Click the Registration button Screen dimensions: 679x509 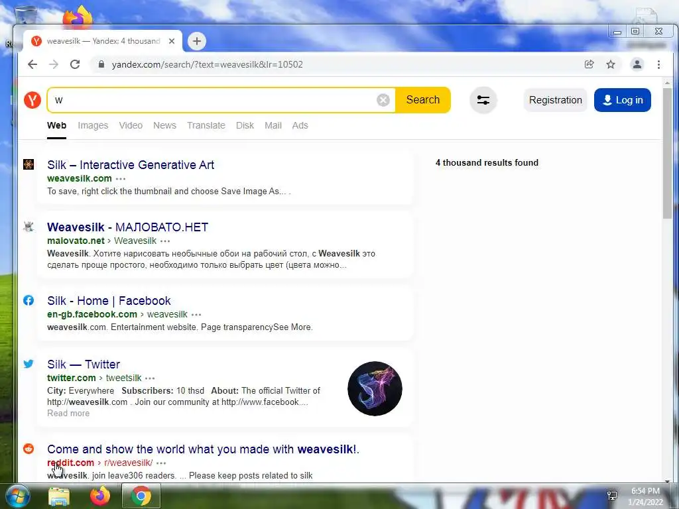[556, 100]
